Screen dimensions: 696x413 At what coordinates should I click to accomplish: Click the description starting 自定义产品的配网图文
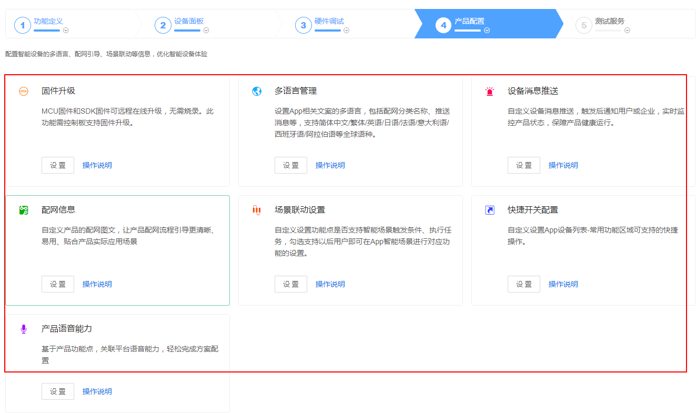click(x=129, y=236)
